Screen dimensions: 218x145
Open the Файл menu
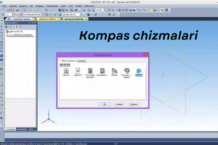click(x=4, y=6)
